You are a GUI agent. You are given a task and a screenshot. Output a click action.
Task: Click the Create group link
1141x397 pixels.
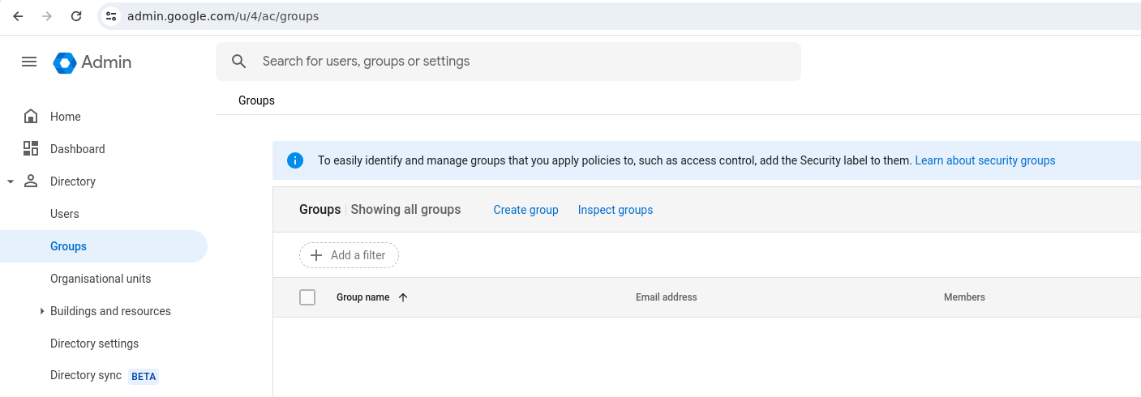[525, 210]
